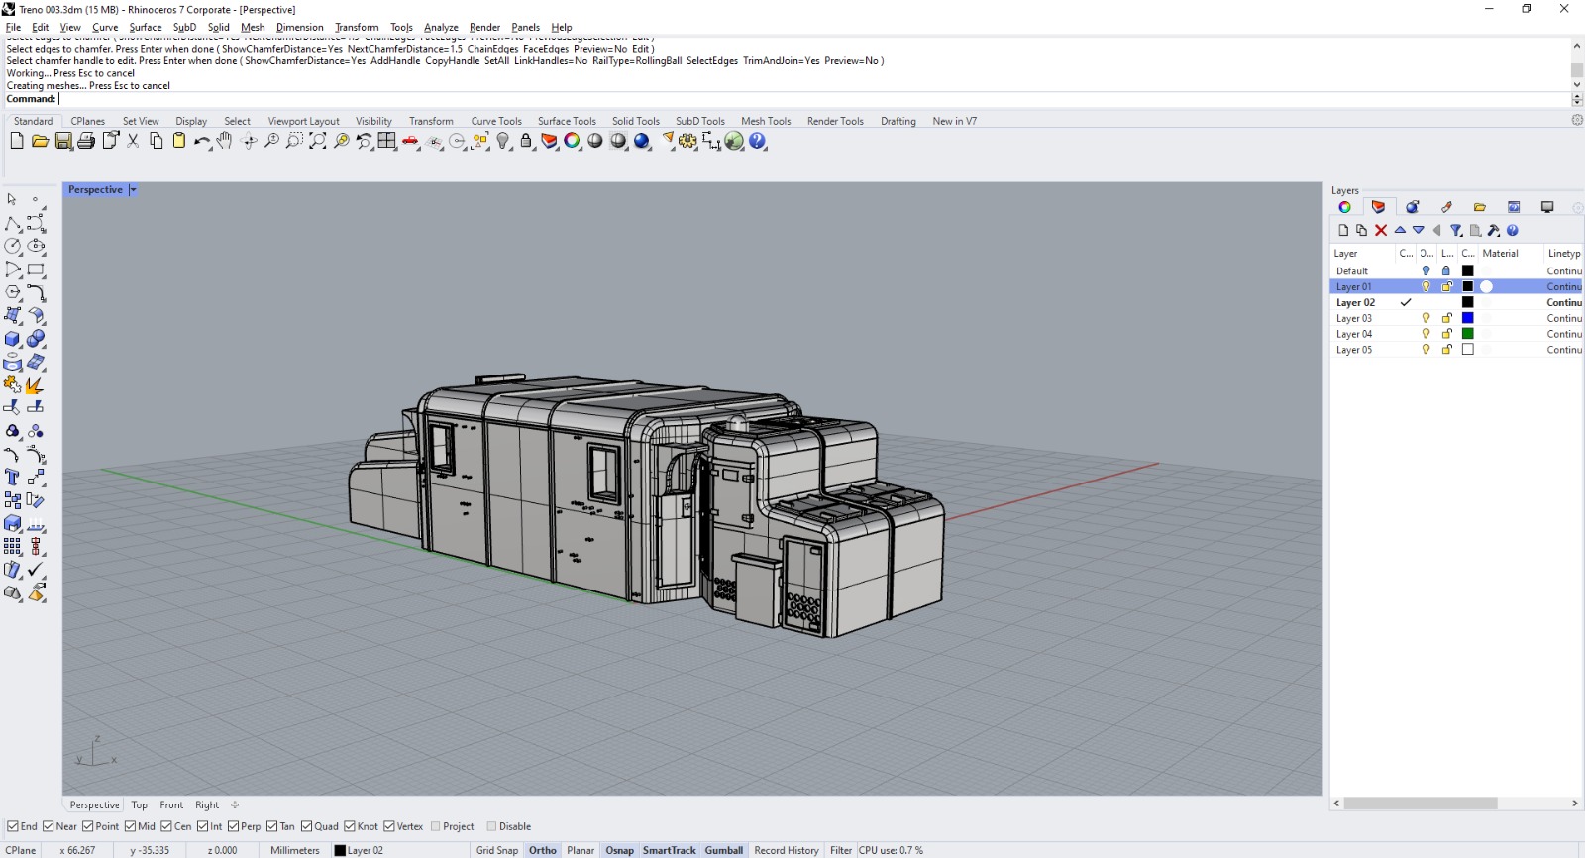Enable the Project osnap checkbox

[x=436, y=826]
